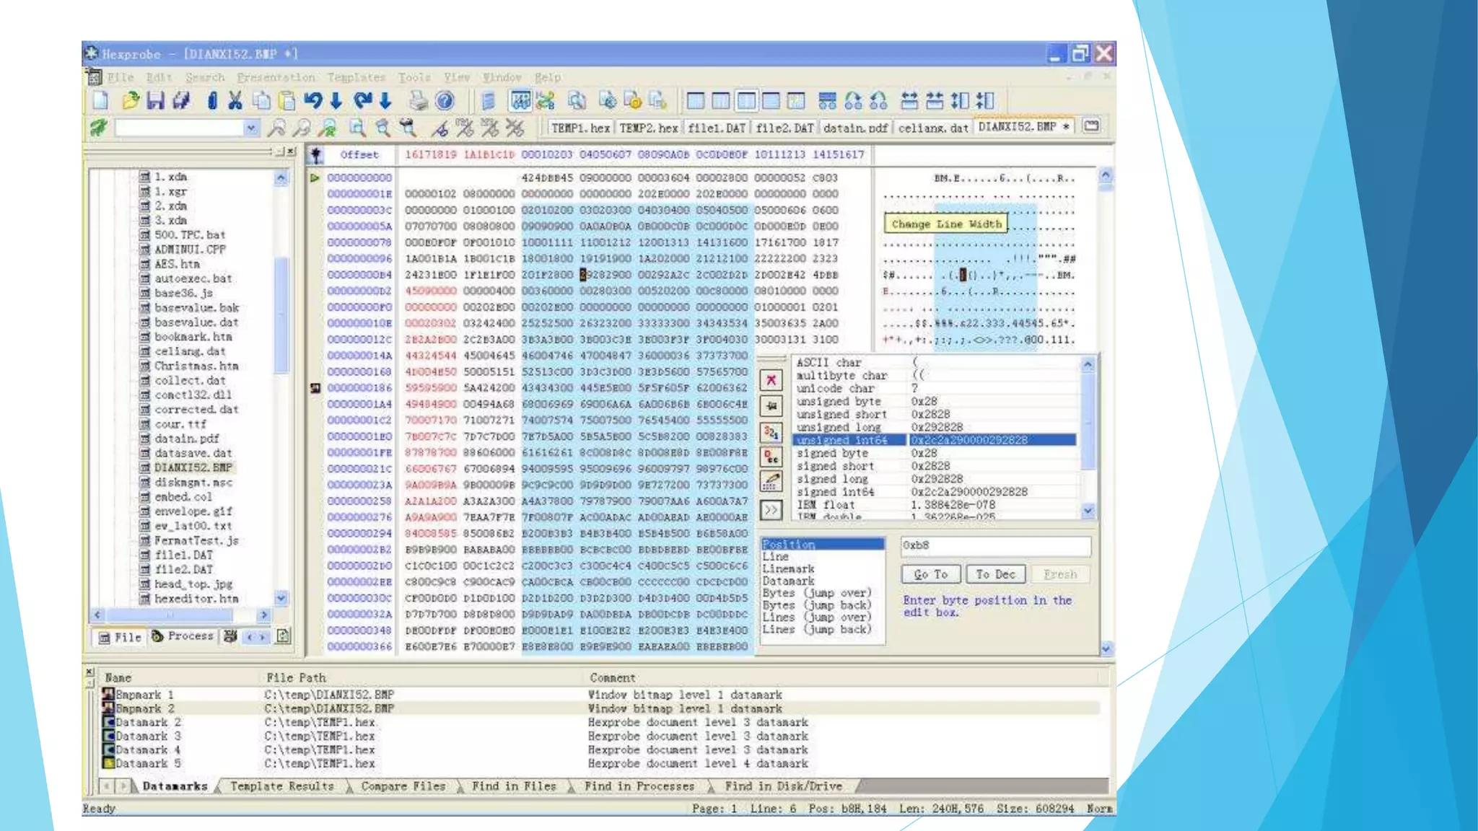Click the Print toolbar icon
Viewport: 1478px width, 831px height.
point(419,101)
